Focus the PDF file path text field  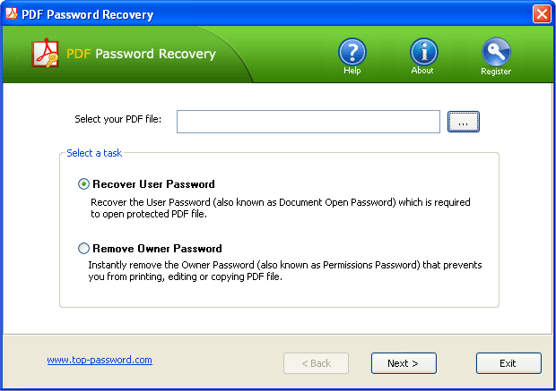[308, 122]
